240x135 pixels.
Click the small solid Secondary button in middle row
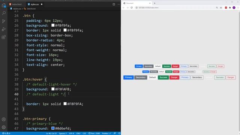pyautogui.click(x=153, y=72)
